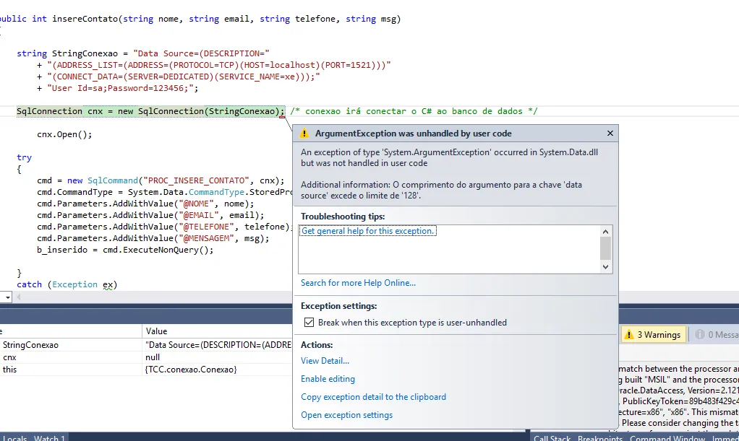Toggle the 3 Warnings filter button
Screen dimensions: 739x441
(653, 335)
